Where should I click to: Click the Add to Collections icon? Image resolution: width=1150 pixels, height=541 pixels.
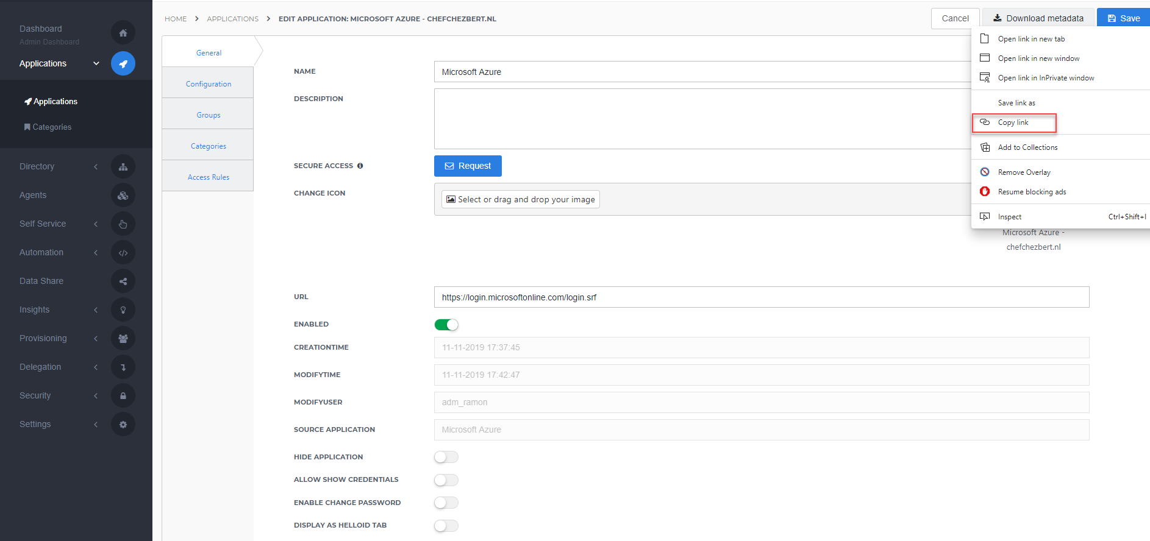985,147
